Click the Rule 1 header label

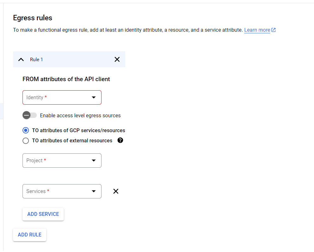36,59
